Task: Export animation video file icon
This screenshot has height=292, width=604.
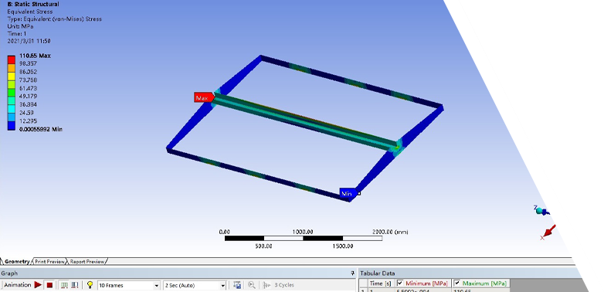Action: 237,285
